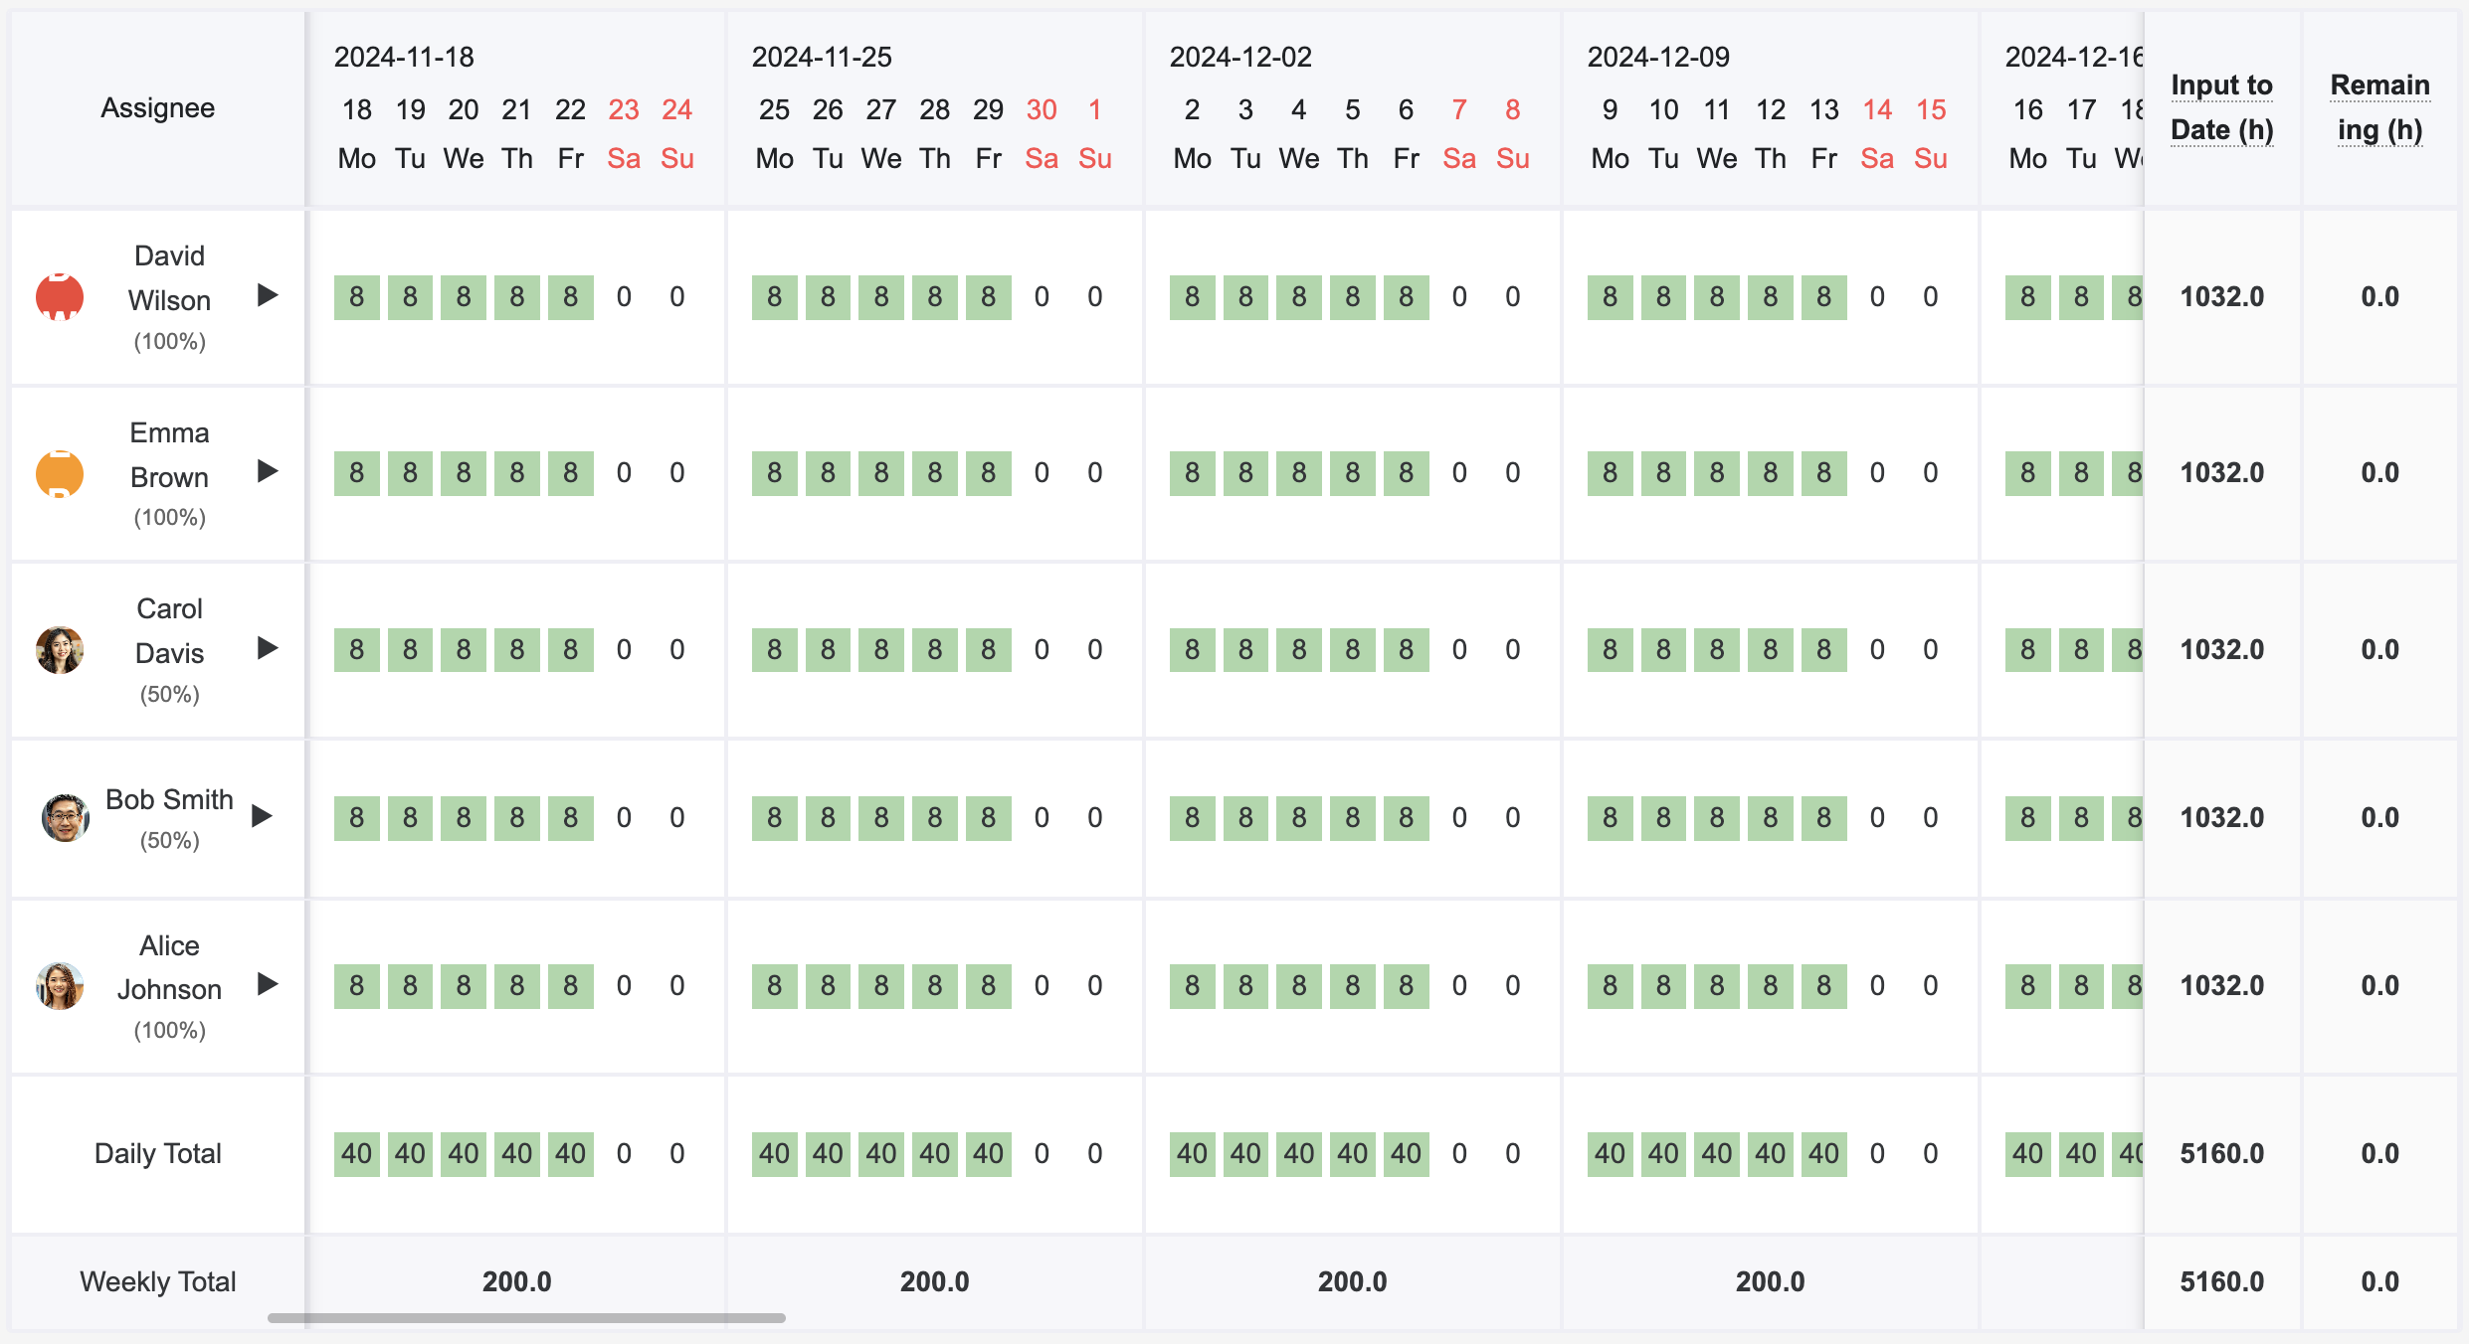
Task: Expand Emma Brown's task breakdown
Action: (x=267, y=472)
